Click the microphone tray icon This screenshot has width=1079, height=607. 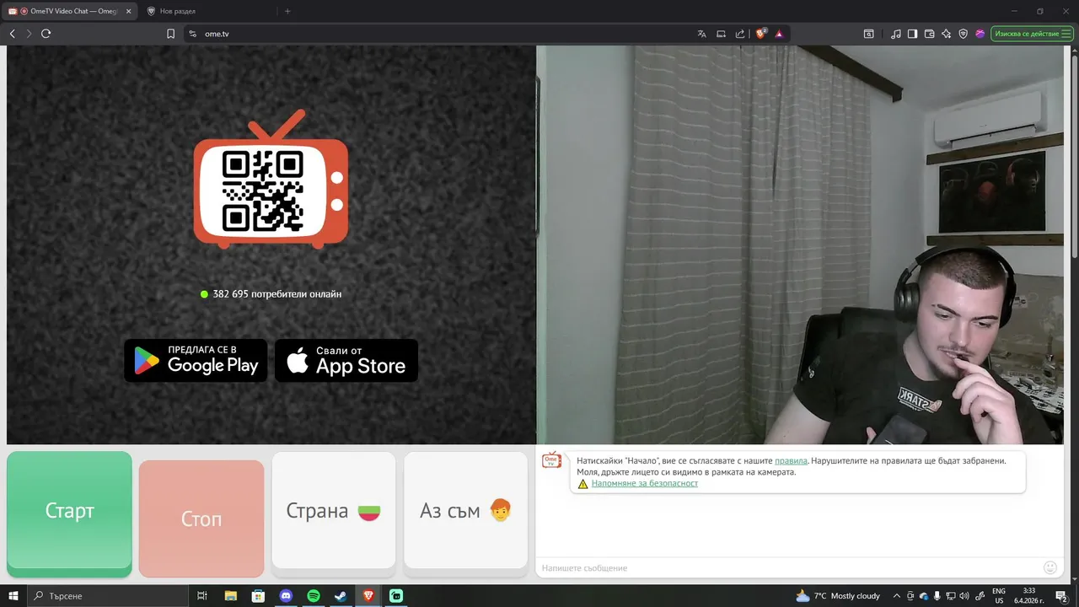tap(937, 596)
